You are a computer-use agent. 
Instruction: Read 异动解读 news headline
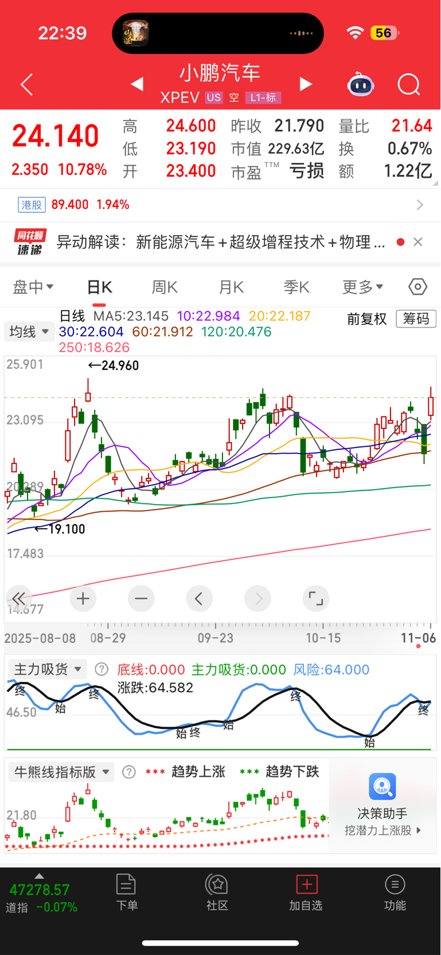point(221,242)
